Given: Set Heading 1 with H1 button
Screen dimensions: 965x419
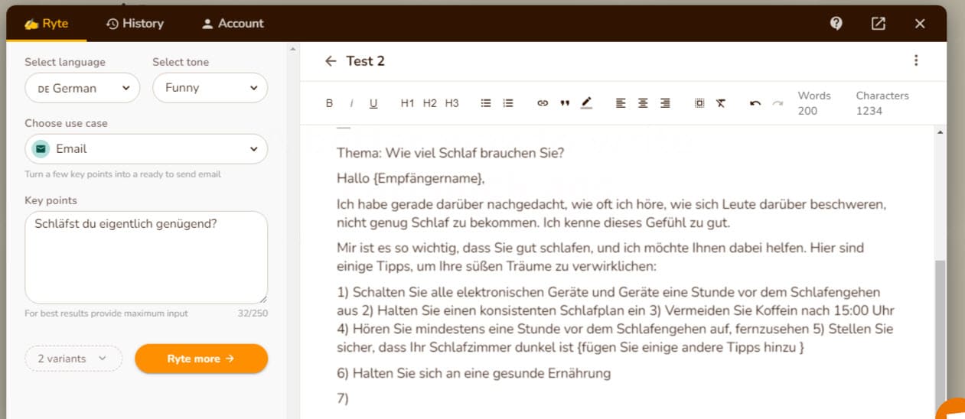Looking at the screenshot, I should (x=407, y=103).
